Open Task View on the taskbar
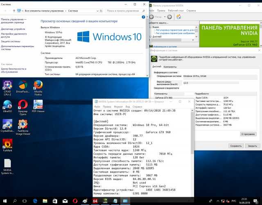This screenshot has width=262, height=205. (25, 201)
